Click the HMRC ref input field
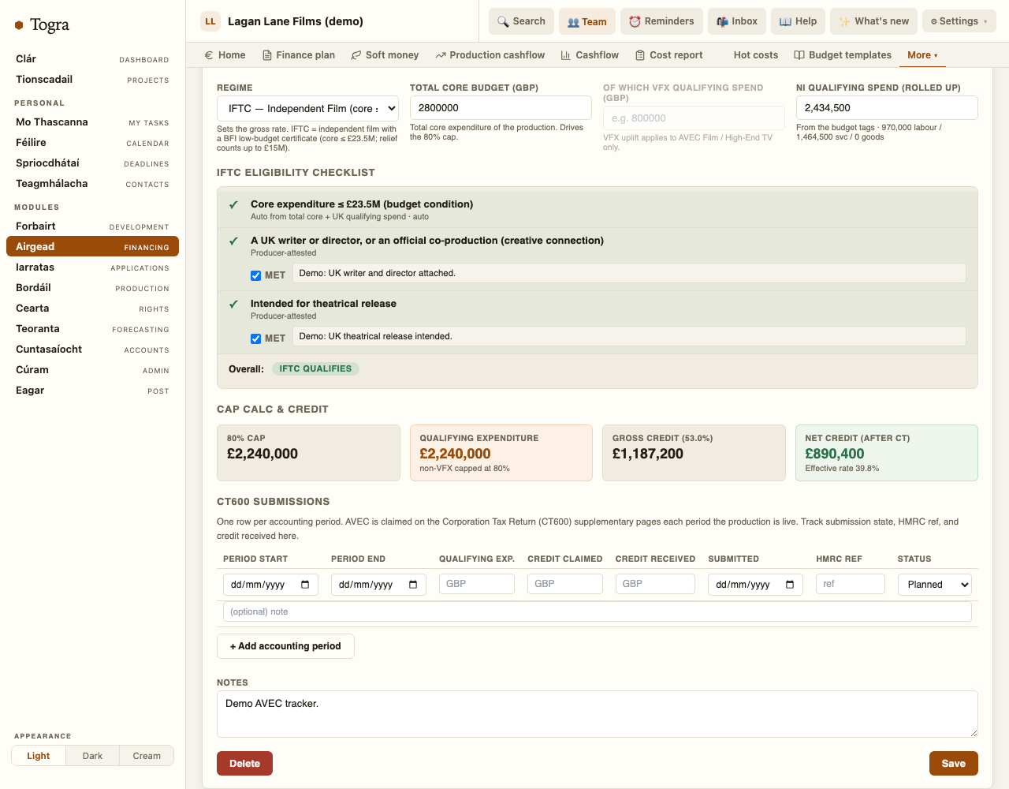The image size is (1009, 789). click(851, 584)
